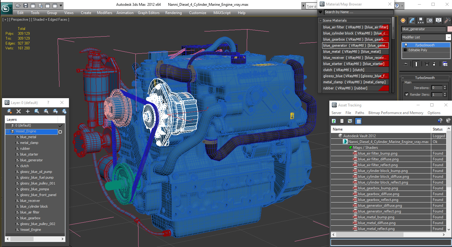
Task: Click Hide/Unhide All Layers icon
Action: (x=55, y=111)
